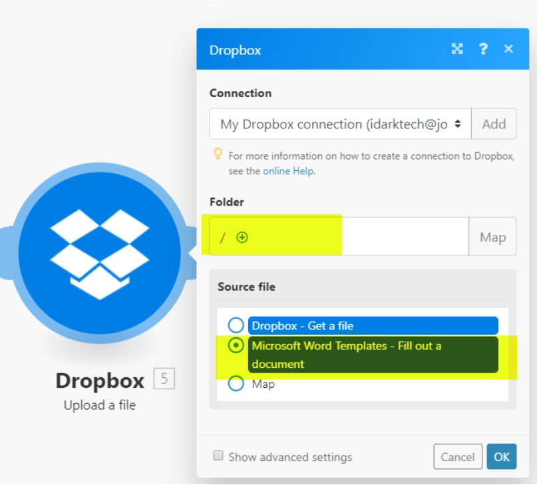This screenshot has width=537, height=485.
Task: Select 'Microsoft Word Templates - Fill out a document' radio
Action: pos(236,345)
